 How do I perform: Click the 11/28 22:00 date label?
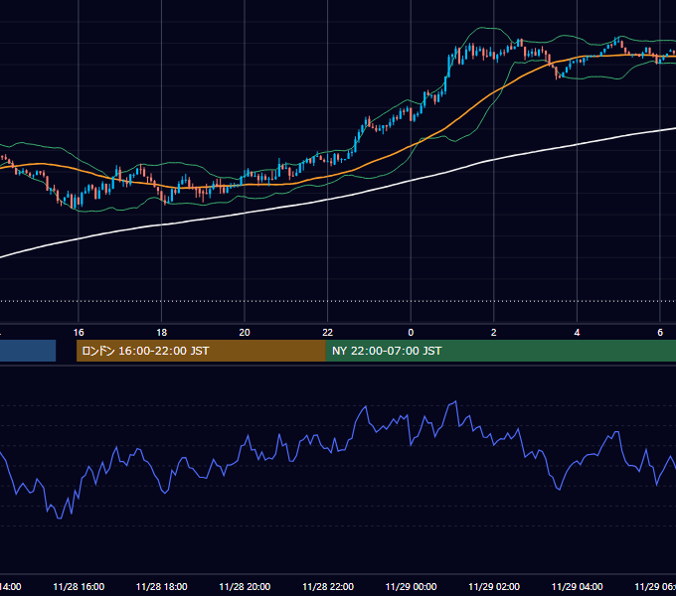click(x=328, y=586)
